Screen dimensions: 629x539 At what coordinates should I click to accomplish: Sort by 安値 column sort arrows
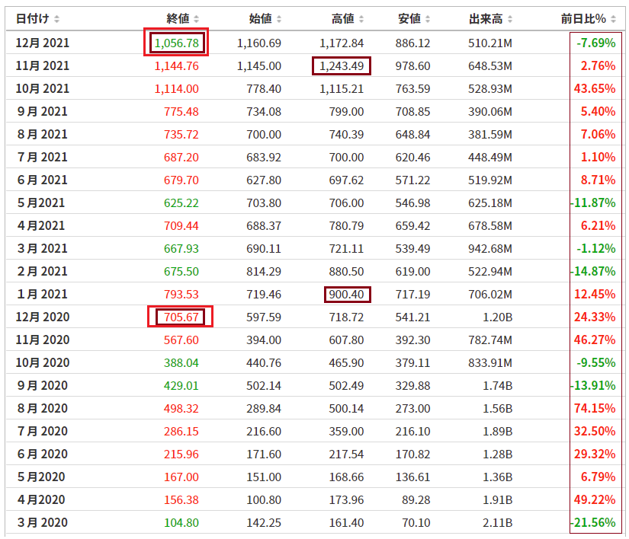click(428, 19)
